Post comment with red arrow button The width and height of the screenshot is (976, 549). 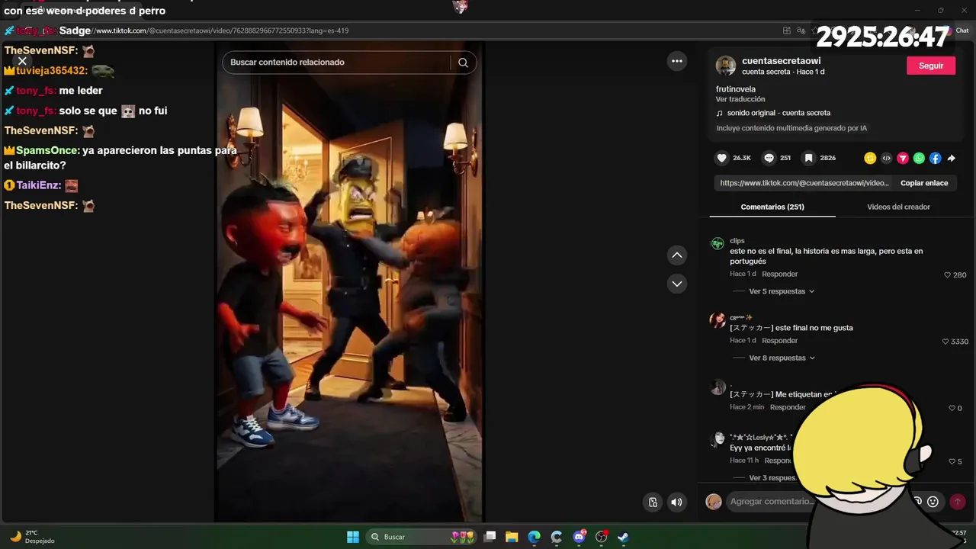(x=958, y=502)
